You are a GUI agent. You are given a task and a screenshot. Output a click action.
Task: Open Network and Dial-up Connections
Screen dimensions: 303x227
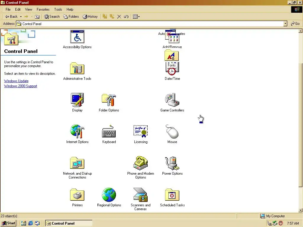pyautogui.click(x=77, y=163)
